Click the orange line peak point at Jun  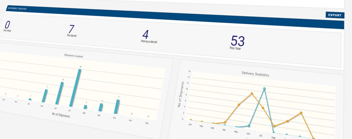[x=252, y=93]
